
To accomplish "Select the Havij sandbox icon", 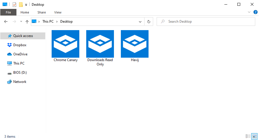I will coord(135,44).
